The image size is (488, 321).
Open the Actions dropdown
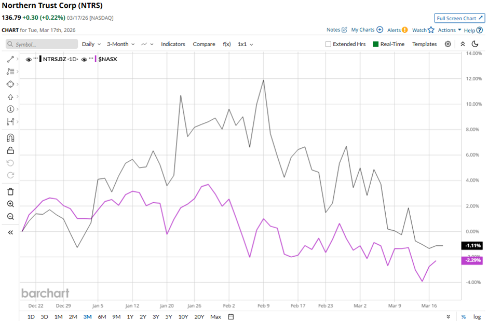tap(450, 30)
